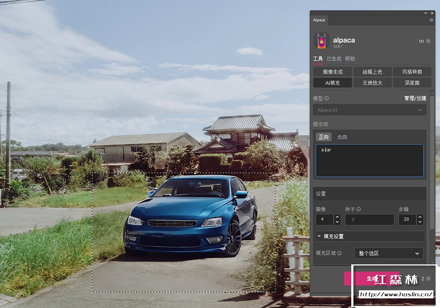Collapse the Alpaca panel with double-arrow icon
440x308 pixels.
coord(425,13)
